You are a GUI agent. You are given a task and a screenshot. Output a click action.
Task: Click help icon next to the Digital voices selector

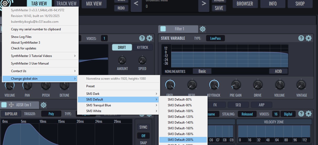(301, 114)
